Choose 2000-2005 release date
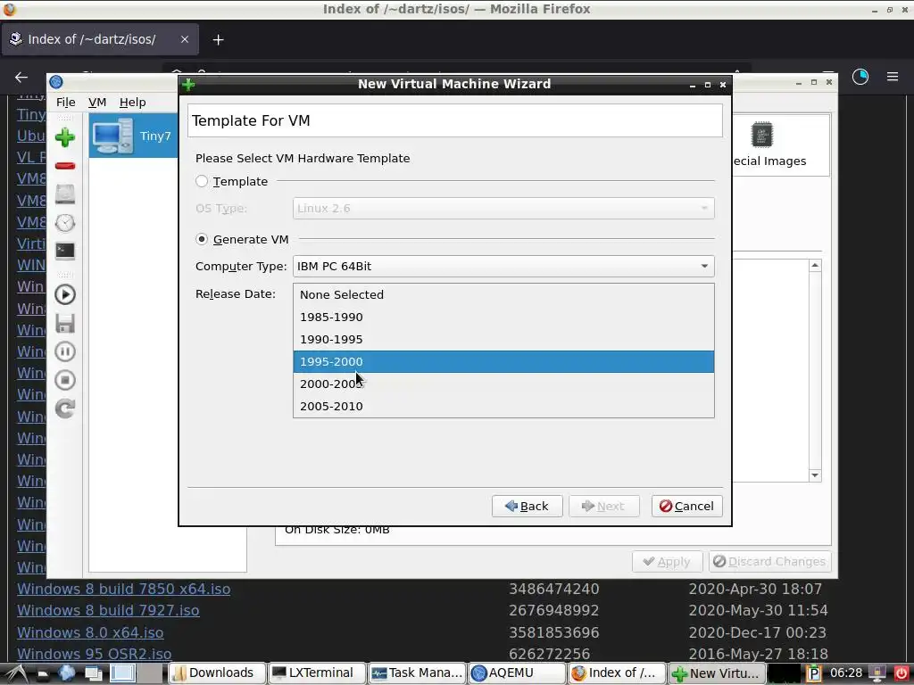This screenshot has width=914, height=685. (x=503, y=384)
